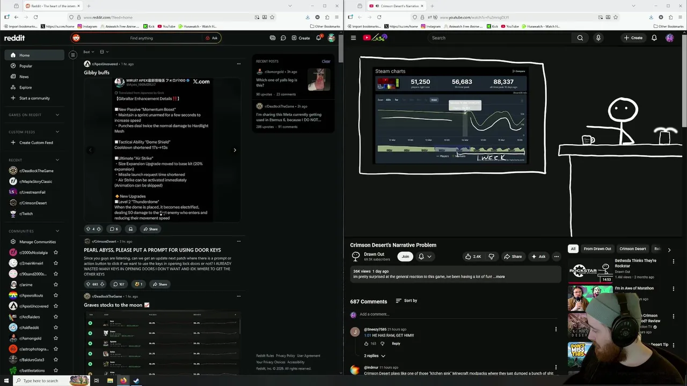Open Windows Start menu

(x=6, y=381)
